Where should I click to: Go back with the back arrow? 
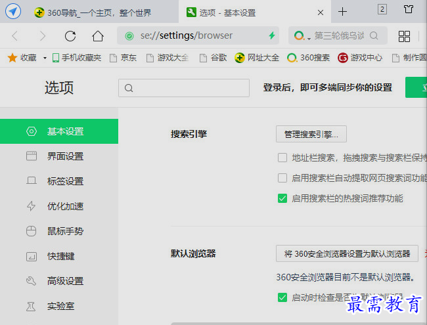tap(15, 36)
